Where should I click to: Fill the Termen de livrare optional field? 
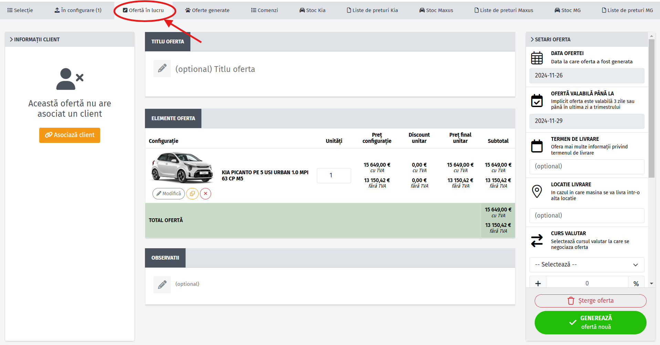pos(587,167)
